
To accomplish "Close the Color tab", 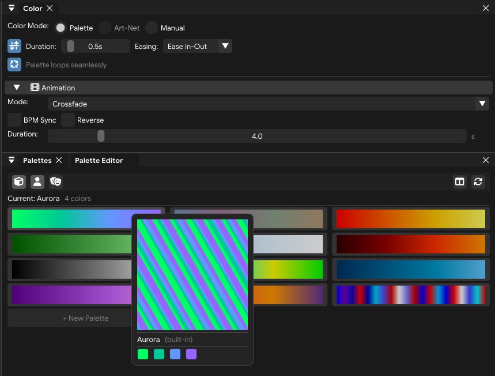I will point(50,8).
